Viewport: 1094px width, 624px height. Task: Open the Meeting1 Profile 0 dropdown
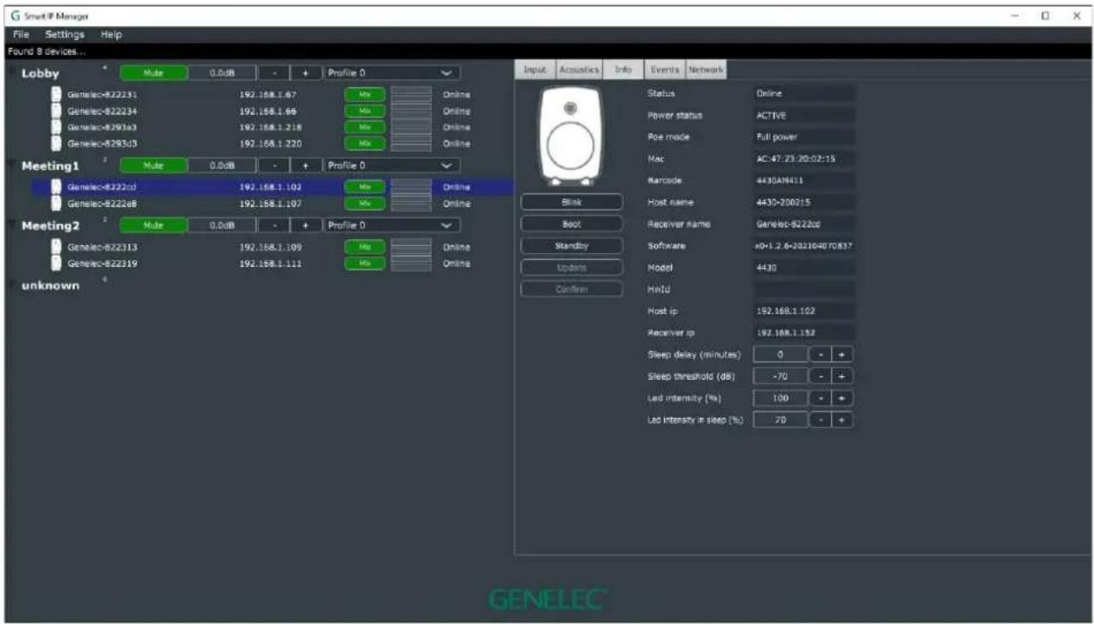[x=392, y=165]
